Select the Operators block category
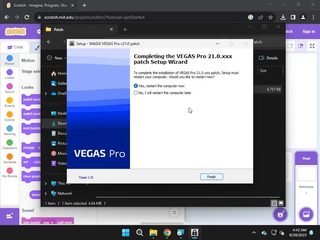Viewport: 320px width, 240px height. (10, 145)
